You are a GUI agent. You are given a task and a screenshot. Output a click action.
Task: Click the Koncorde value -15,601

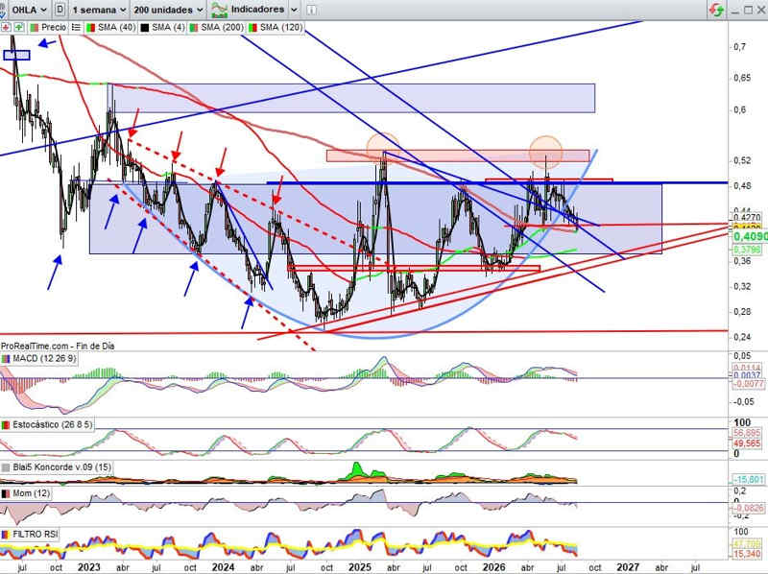tap(749, 480)
